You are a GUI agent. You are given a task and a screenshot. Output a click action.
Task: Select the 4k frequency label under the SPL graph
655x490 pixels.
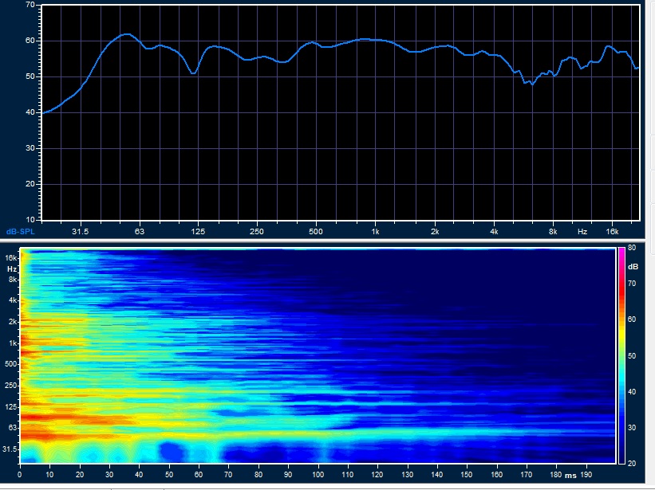click(494, 231)
